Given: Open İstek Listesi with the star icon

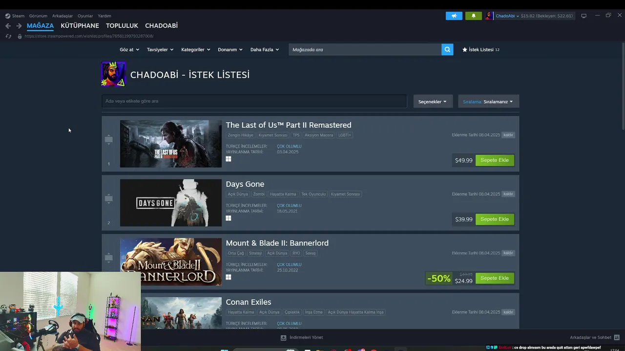Looking at the screenshot, I should 465,49.
